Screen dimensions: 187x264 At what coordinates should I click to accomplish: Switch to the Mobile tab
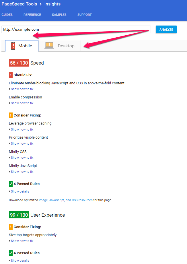point(22,46)
